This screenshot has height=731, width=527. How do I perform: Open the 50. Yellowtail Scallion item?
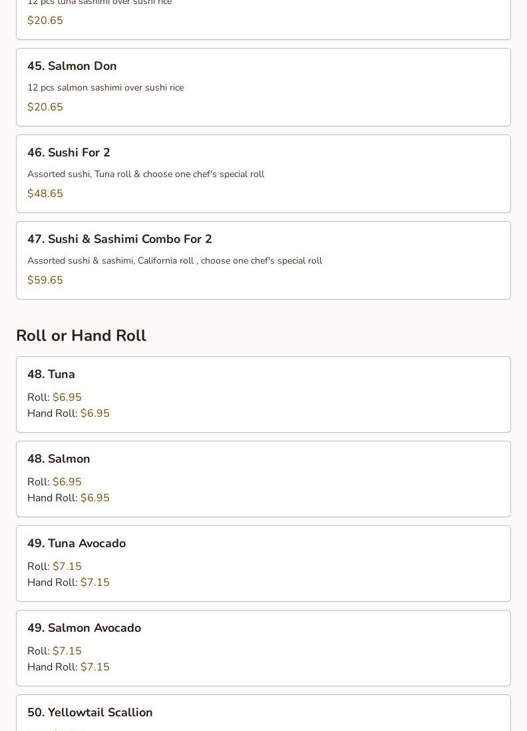click(90, 712)
